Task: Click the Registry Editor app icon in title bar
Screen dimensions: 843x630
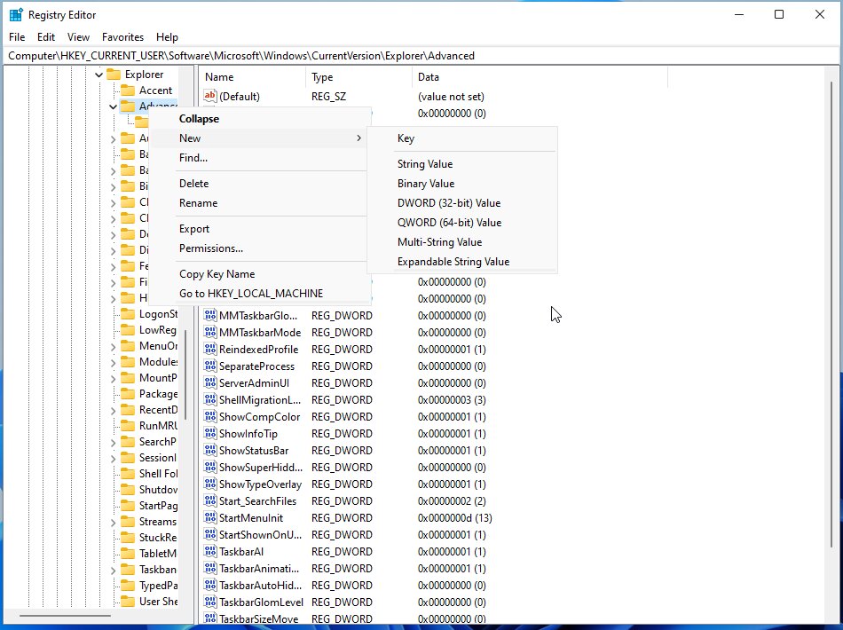Action: coord(16,14)
